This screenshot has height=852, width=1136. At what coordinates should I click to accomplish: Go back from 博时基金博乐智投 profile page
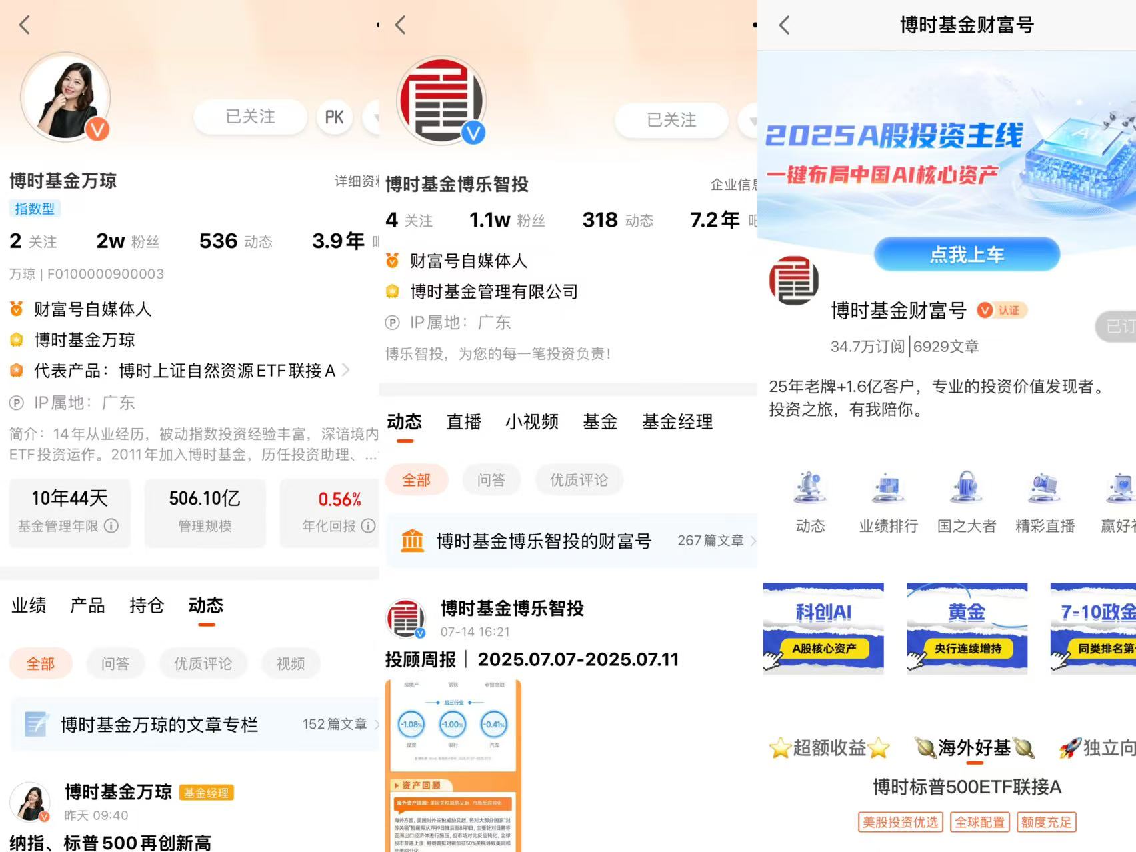401,25
